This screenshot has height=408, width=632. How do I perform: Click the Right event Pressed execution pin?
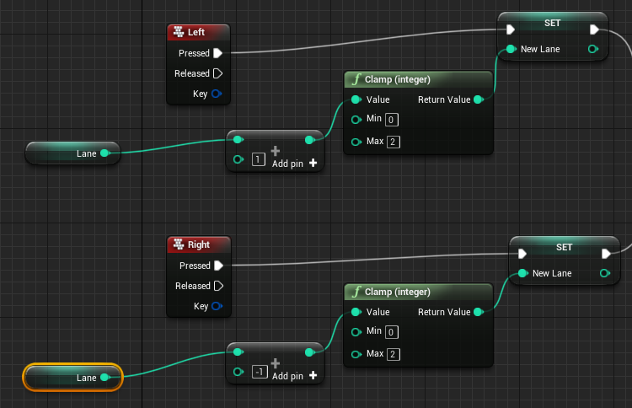pos(217,266)
